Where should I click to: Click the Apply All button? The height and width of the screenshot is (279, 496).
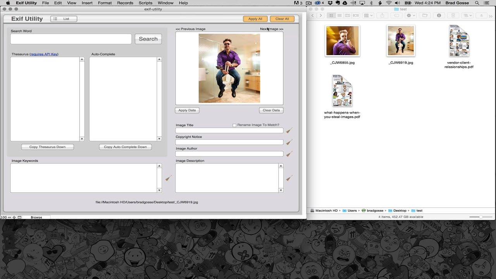click(x=255, y=19)
